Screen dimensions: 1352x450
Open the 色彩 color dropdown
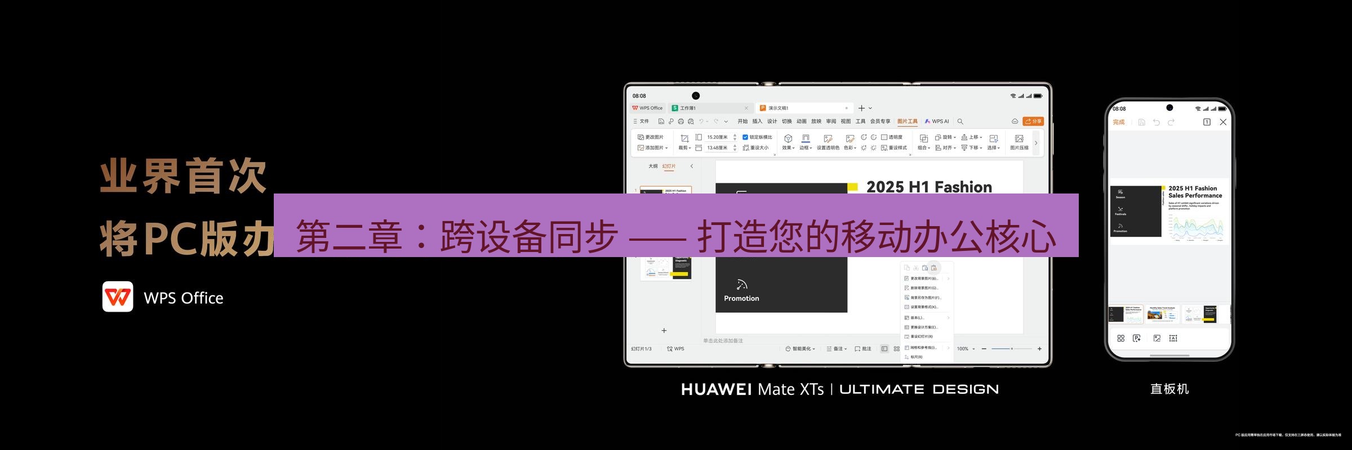click(x=850, y=142)
